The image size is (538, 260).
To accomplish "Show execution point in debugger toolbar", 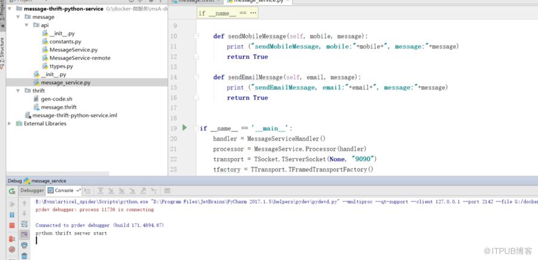I will click(x=88, y=191).
